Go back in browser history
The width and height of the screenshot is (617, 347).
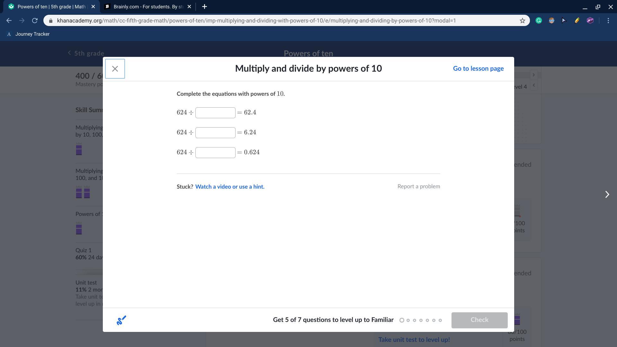tap(9, 21)
